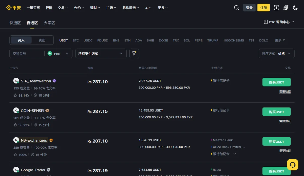Select the BTC coin tab
Screen dimensions: 304x176
click(76, 40)
